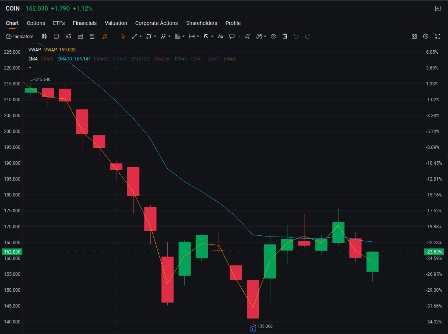Undo the last drawing action
This screenshot has height=334, width=448.
(296, 36)
